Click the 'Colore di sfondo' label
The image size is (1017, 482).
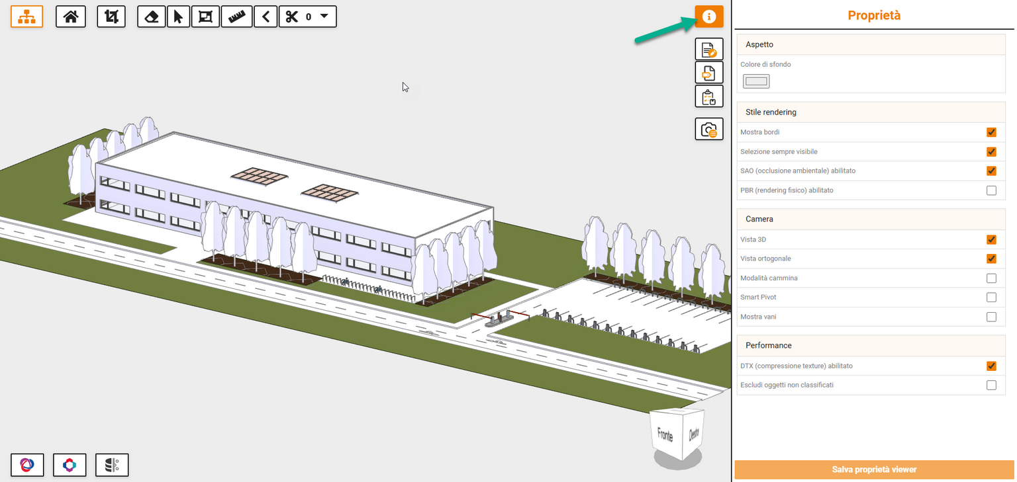(x=765, y=64)
